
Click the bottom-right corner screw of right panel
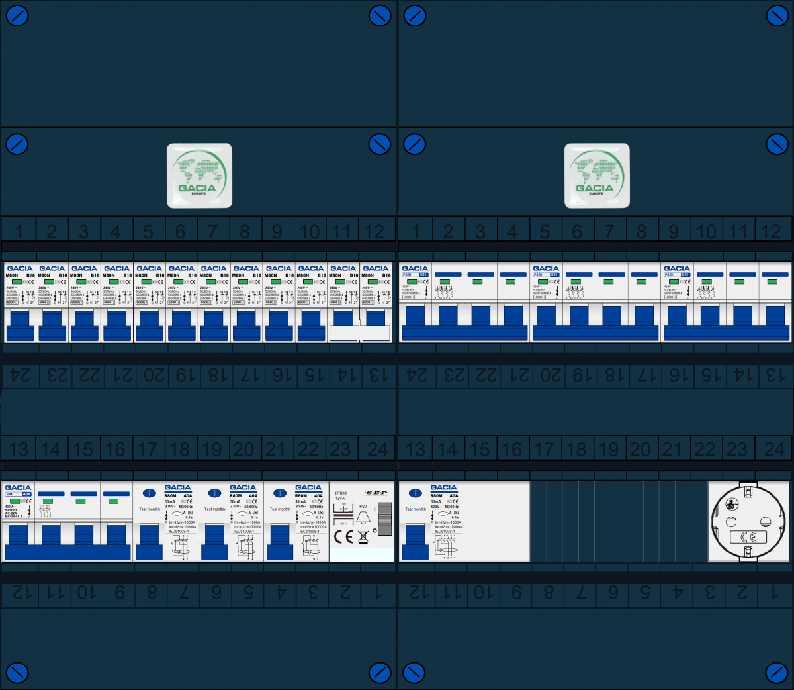pos(777,673)
